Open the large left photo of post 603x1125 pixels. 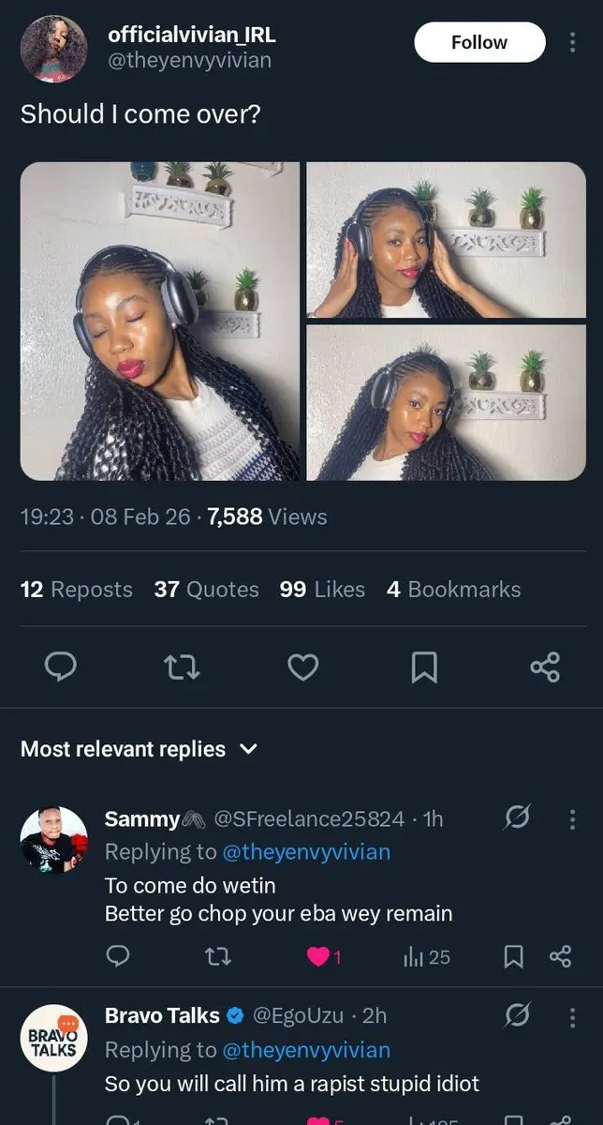[x=160, y=322]
